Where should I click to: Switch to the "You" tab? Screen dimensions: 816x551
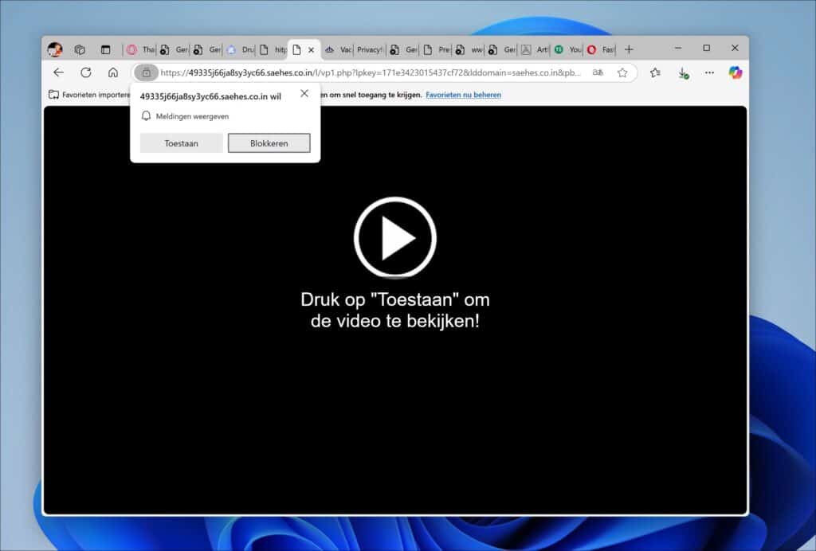[x=567, y=50]
